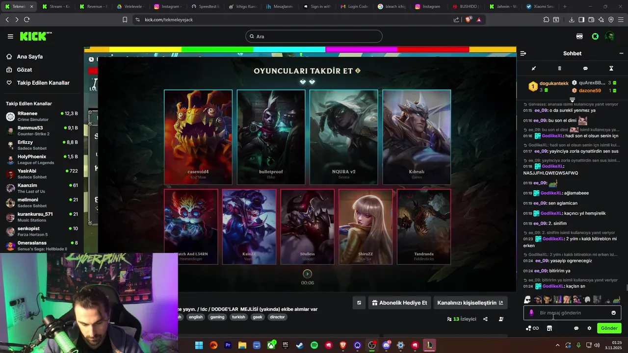This screenshot has width=628, height=353.
Task: Click the volume speaker tray icon
Action: point(597,345)
